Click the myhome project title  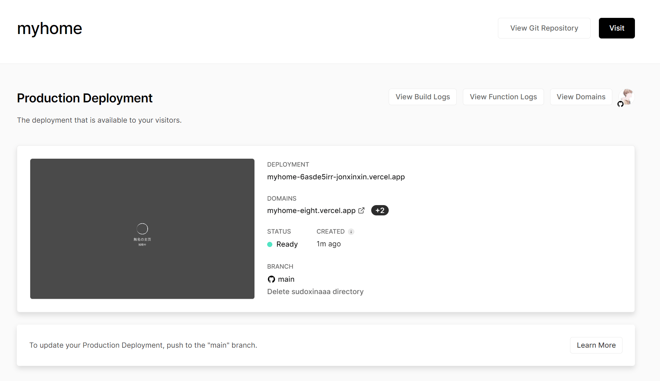click(x=50, y=29)
